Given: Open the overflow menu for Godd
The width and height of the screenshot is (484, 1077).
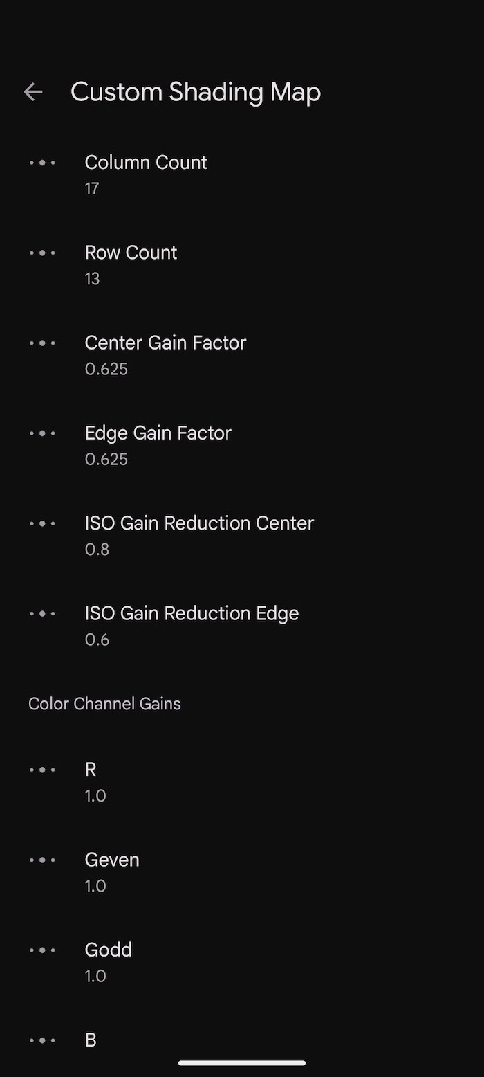Looking at the screenshot, I should tap(42, 950).
